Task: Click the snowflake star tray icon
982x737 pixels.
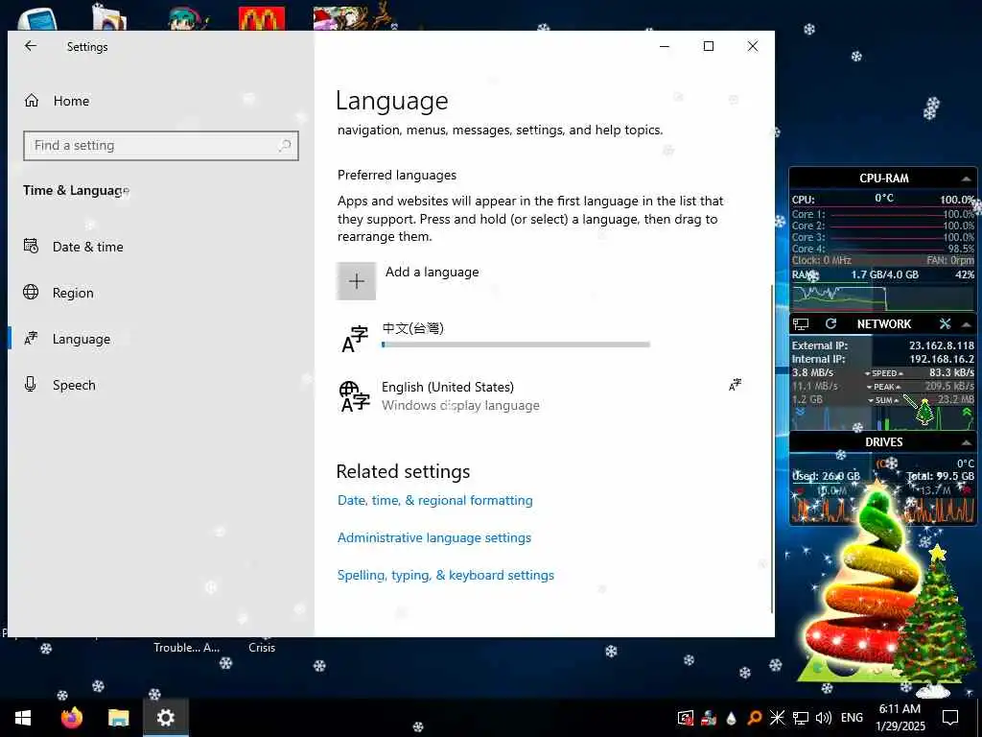Action: pyautogui.click(x=777, y=718)
